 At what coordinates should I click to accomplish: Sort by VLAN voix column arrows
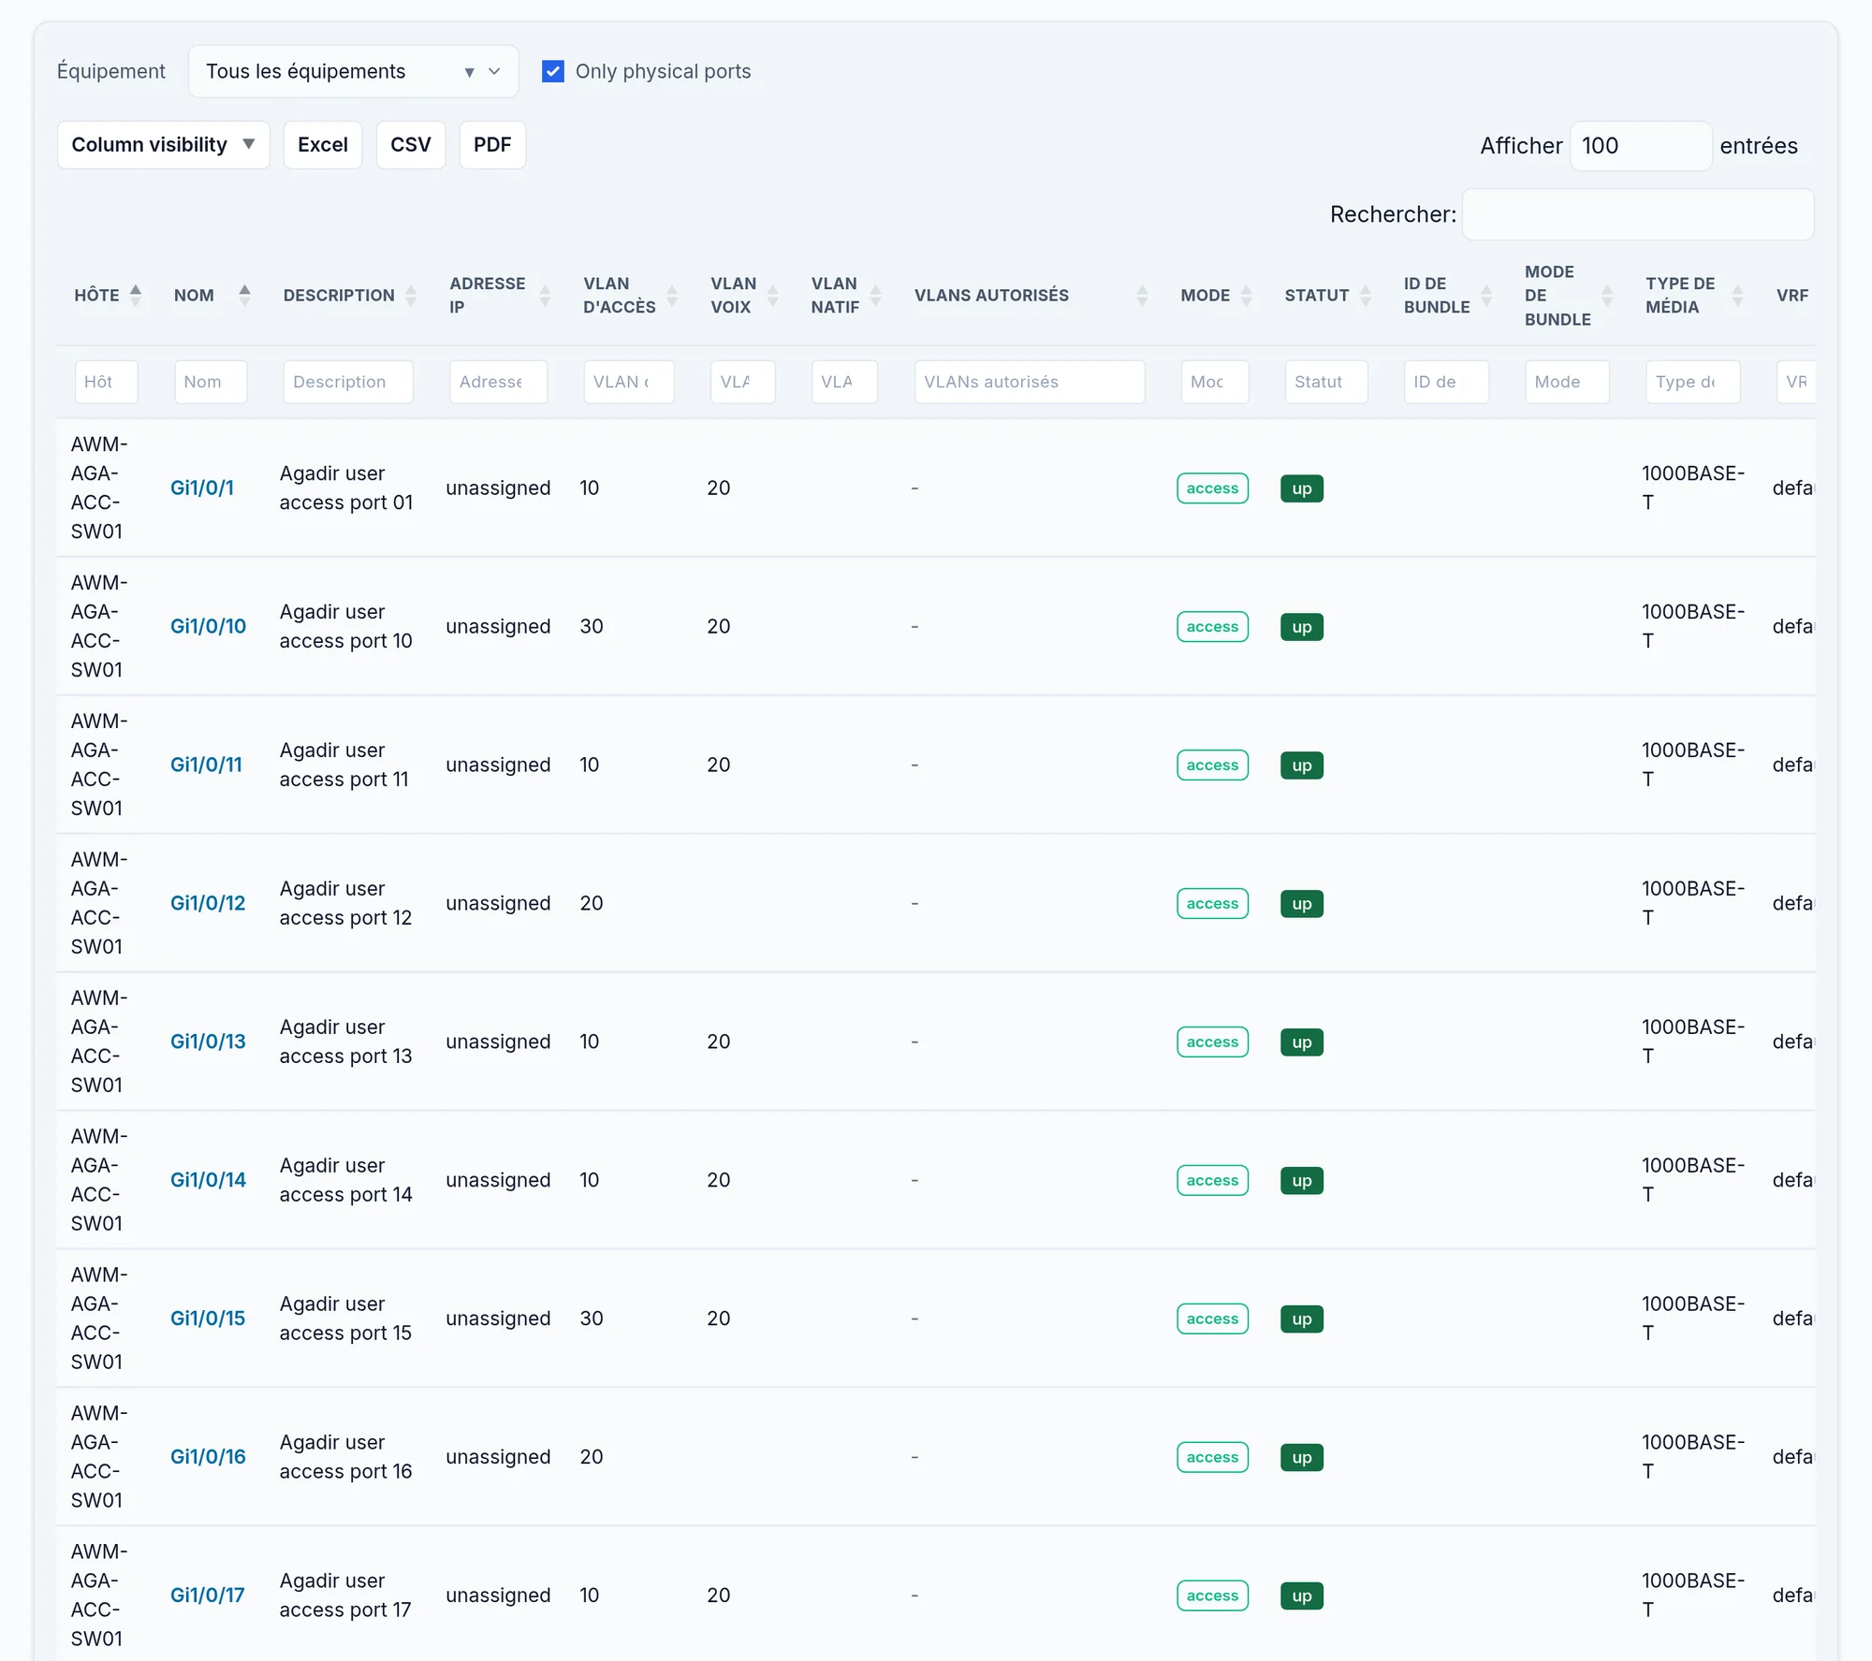click(773, 296)
